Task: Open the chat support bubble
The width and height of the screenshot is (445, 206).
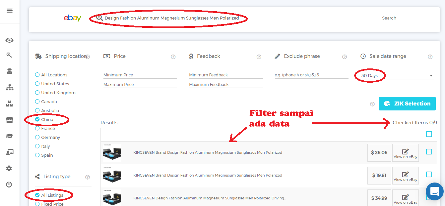Action: pos(434,191)
